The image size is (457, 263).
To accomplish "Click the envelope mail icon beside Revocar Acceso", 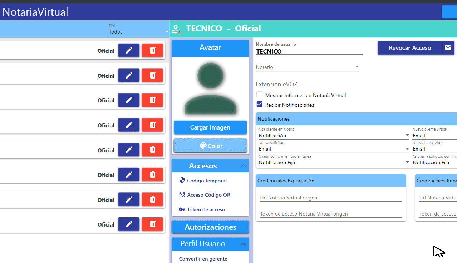I will click(448, 48).
